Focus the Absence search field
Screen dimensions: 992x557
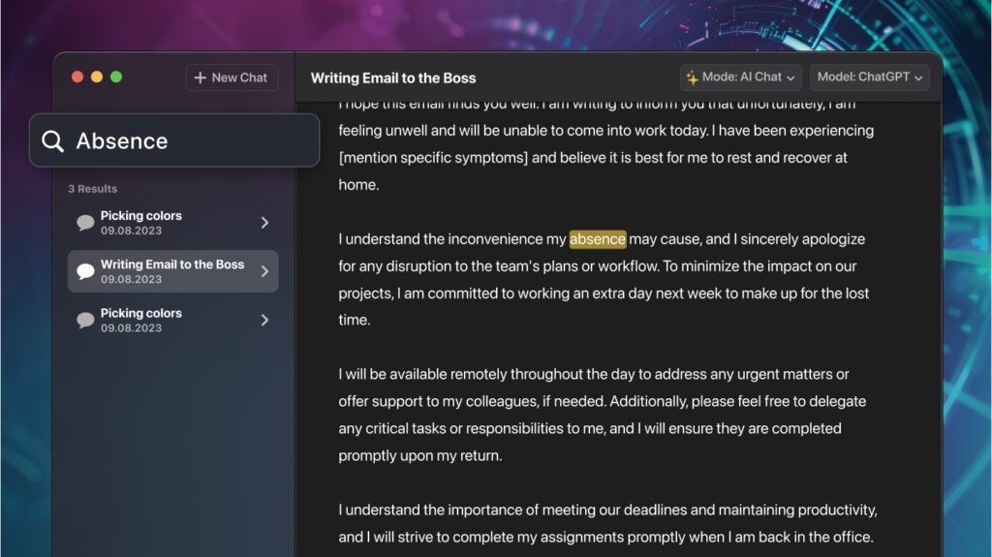(174, 140)
